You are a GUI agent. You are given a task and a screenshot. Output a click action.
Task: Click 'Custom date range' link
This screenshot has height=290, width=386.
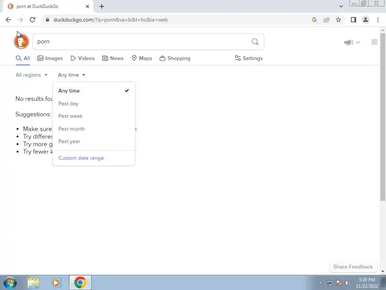coord(81,158)
